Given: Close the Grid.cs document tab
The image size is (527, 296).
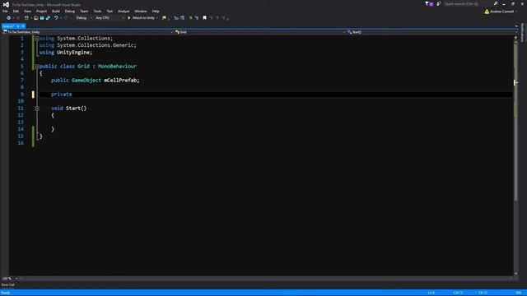Looking at the screenshot, I should coord(23,26).
